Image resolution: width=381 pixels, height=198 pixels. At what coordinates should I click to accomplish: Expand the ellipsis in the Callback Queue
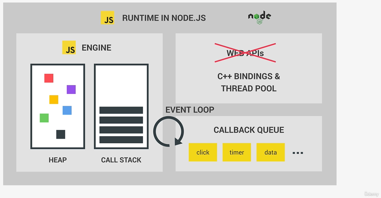click(297, 152)
